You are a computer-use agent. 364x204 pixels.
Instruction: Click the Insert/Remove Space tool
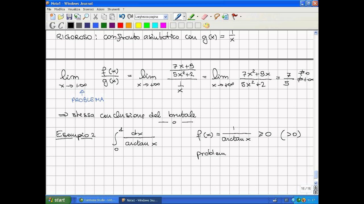(x=225, y=17)
